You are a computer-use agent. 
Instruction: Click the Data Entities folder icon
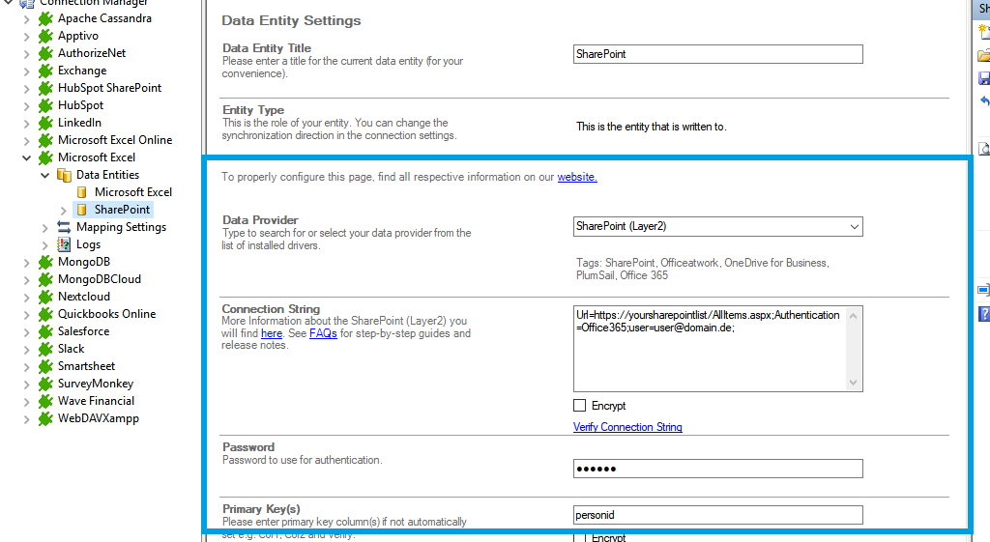64,175
